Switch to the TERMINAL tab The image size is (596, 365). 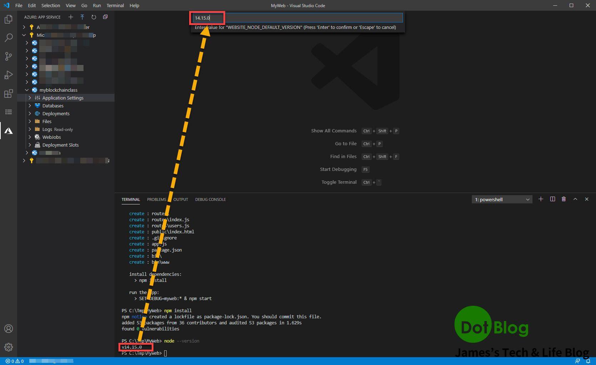click(x=131, y=199)
